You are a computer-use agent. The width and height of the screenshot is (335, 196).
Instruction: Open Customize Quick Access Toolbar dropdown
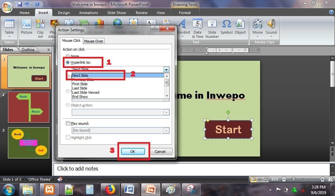pyautogui.click(x=47, y=4)
